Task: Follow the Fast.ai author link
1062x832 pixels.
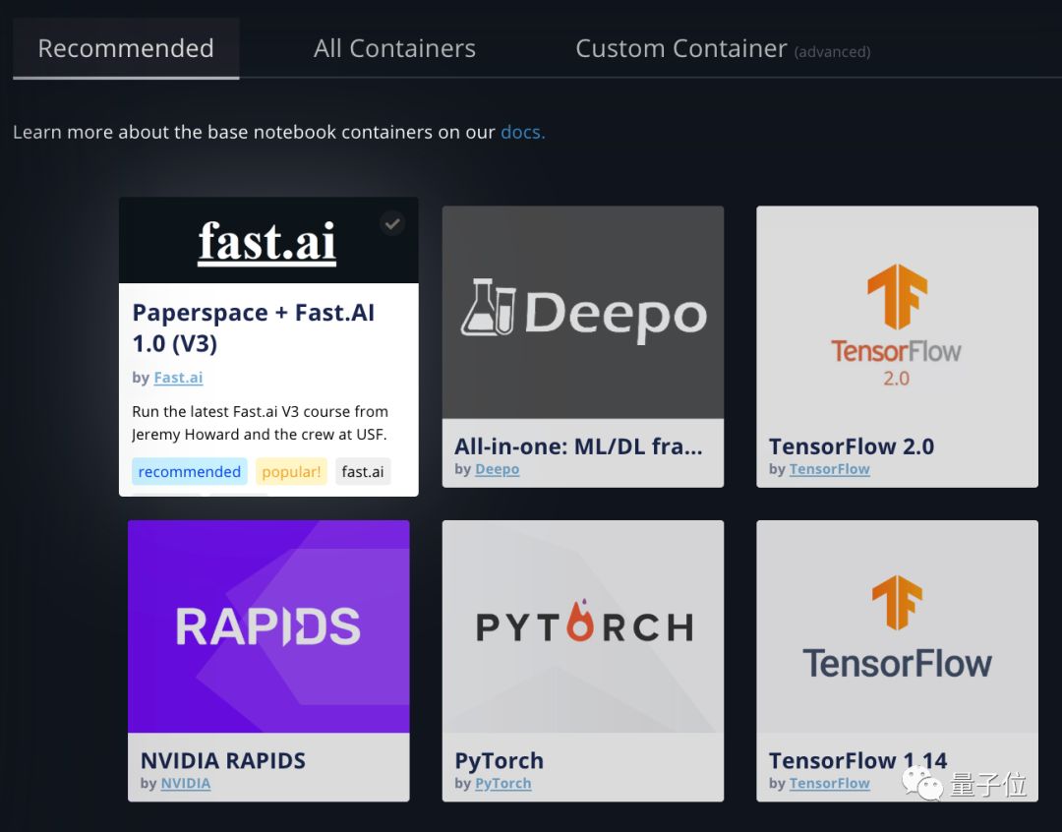Action: click(x=178, y=378)
